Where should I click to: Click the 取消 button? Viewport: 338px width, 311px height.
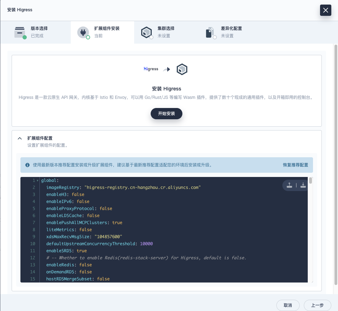(x=287, y=305)
